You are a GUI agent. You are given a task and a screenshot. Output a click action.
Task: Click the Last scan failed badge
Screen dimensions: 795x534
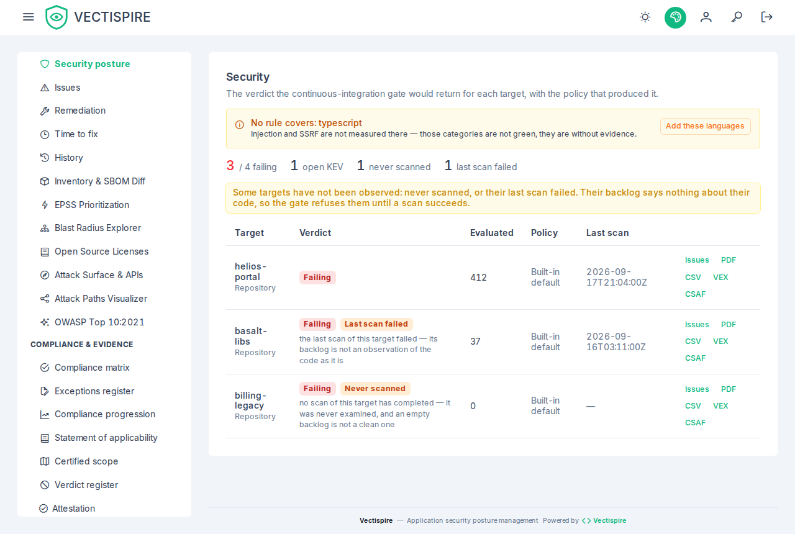(376, 324)
